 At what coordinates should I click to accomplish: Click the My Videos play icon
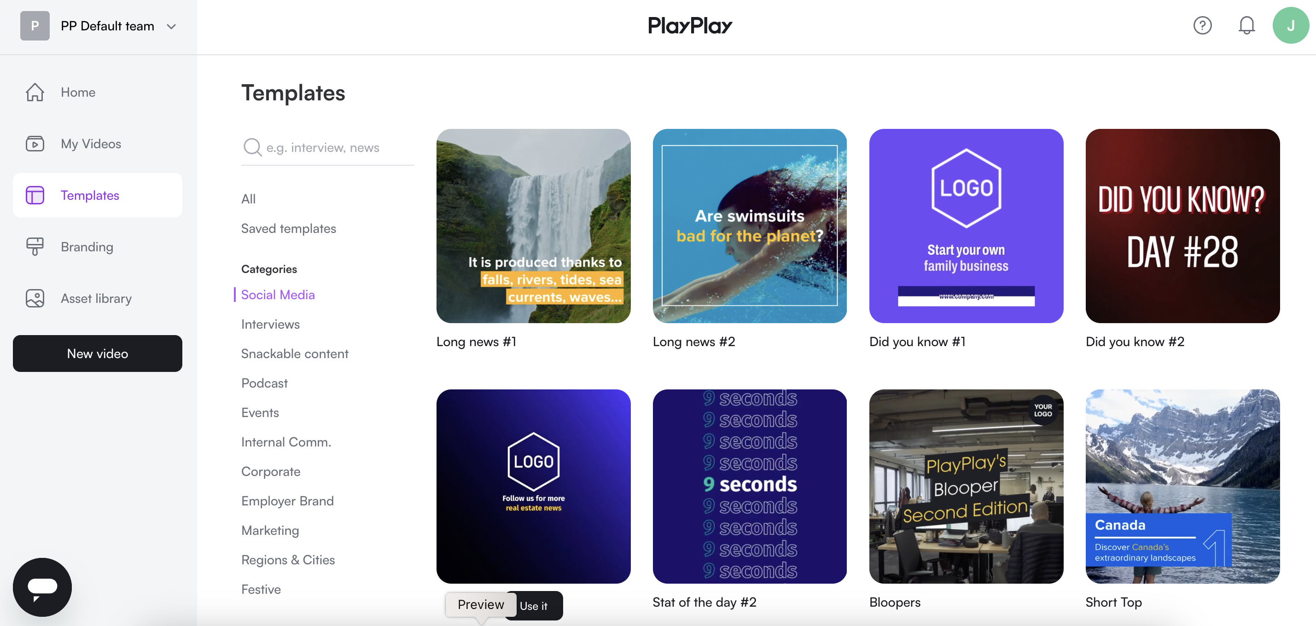coord(35,144)
